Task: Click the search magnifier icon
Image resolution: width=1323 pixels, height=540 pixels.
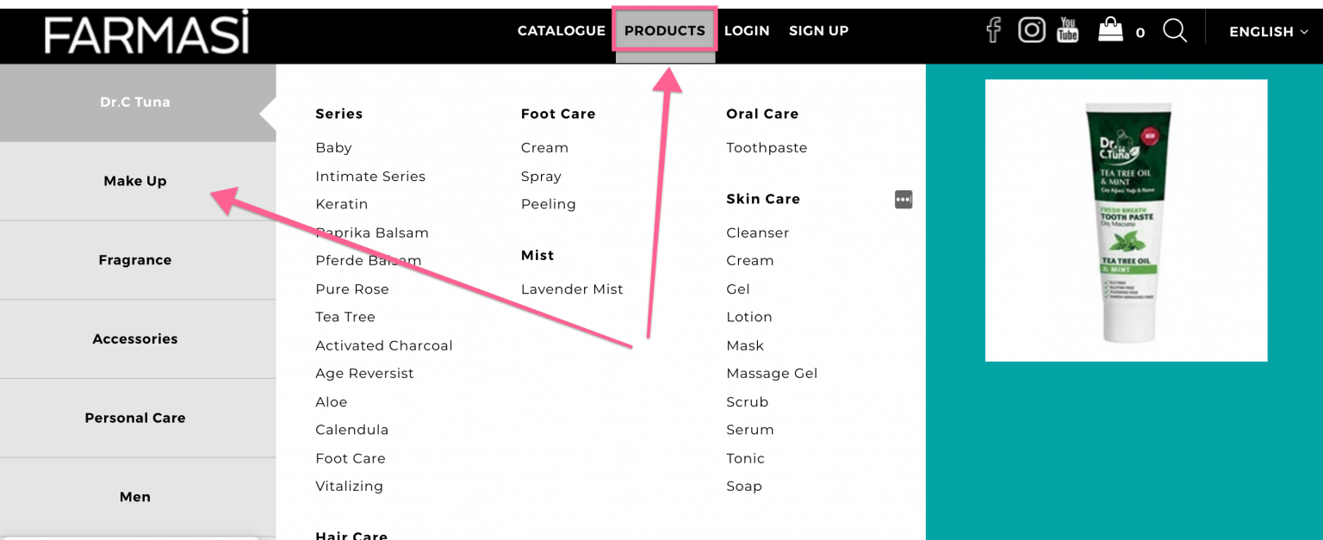Action: (x=1175, y=31)
